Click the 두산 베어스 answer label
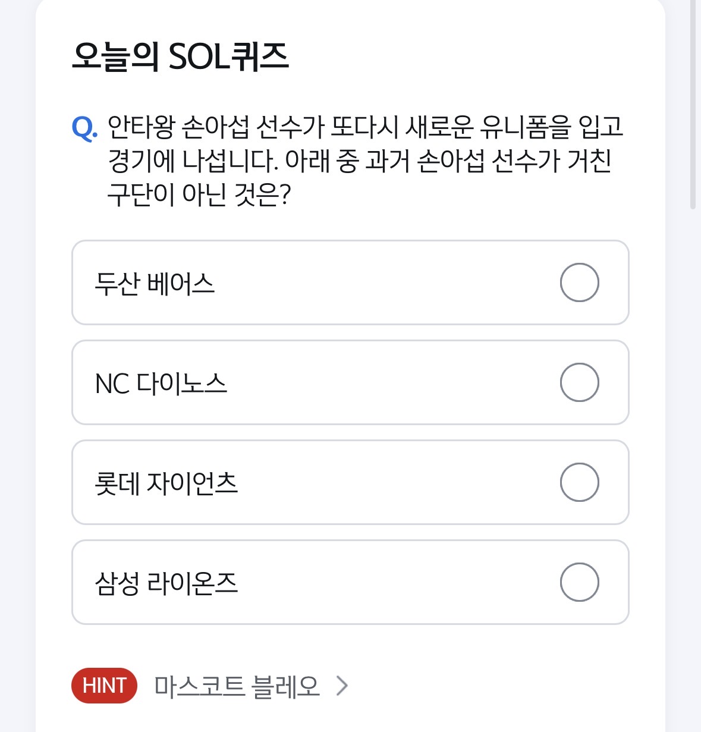The height and width of the screenshot is (732, 701). [x=155, y=284]
